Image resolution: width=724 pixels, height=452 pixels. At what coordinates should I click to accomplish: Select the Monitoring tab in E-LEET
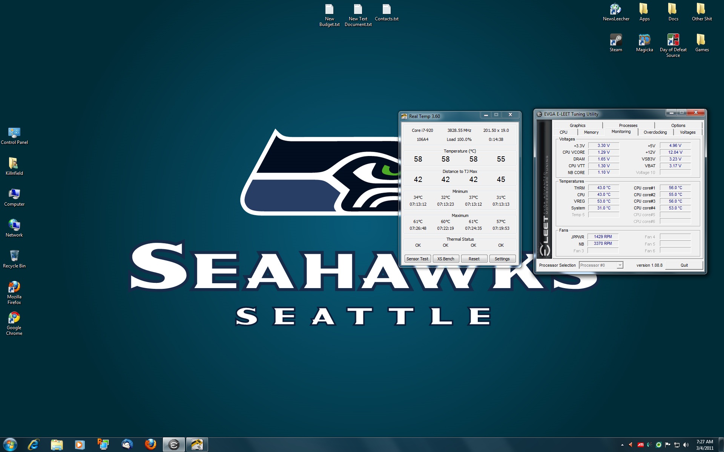click(621, 131)
